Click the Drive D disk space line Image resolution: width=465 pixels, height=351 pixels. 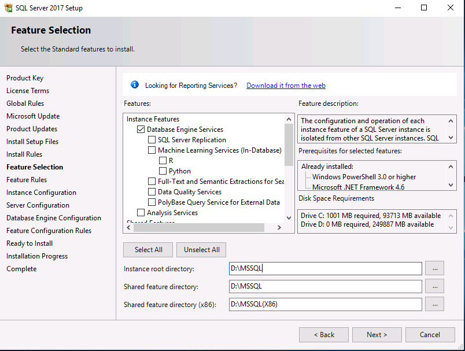(x=367, y=224)
